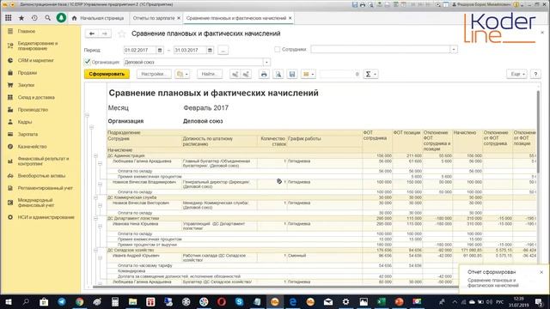Open sum Σ function dropdown
The height and width of the screenshot is (309, 550).
point(370,75)
